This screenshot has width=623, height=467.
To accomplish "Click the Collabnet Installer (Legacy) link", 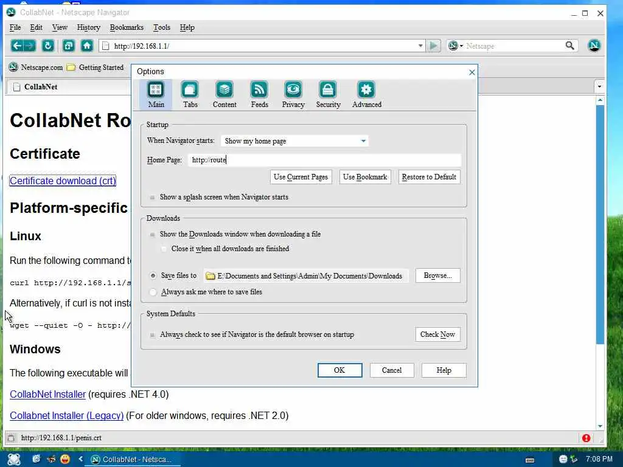I will (67, 416).
